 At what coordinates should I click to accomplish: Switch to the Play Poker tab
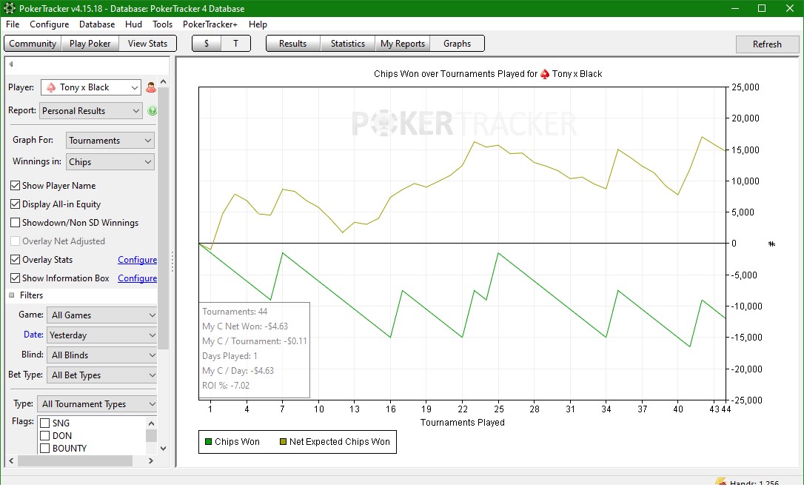(90, 44)
